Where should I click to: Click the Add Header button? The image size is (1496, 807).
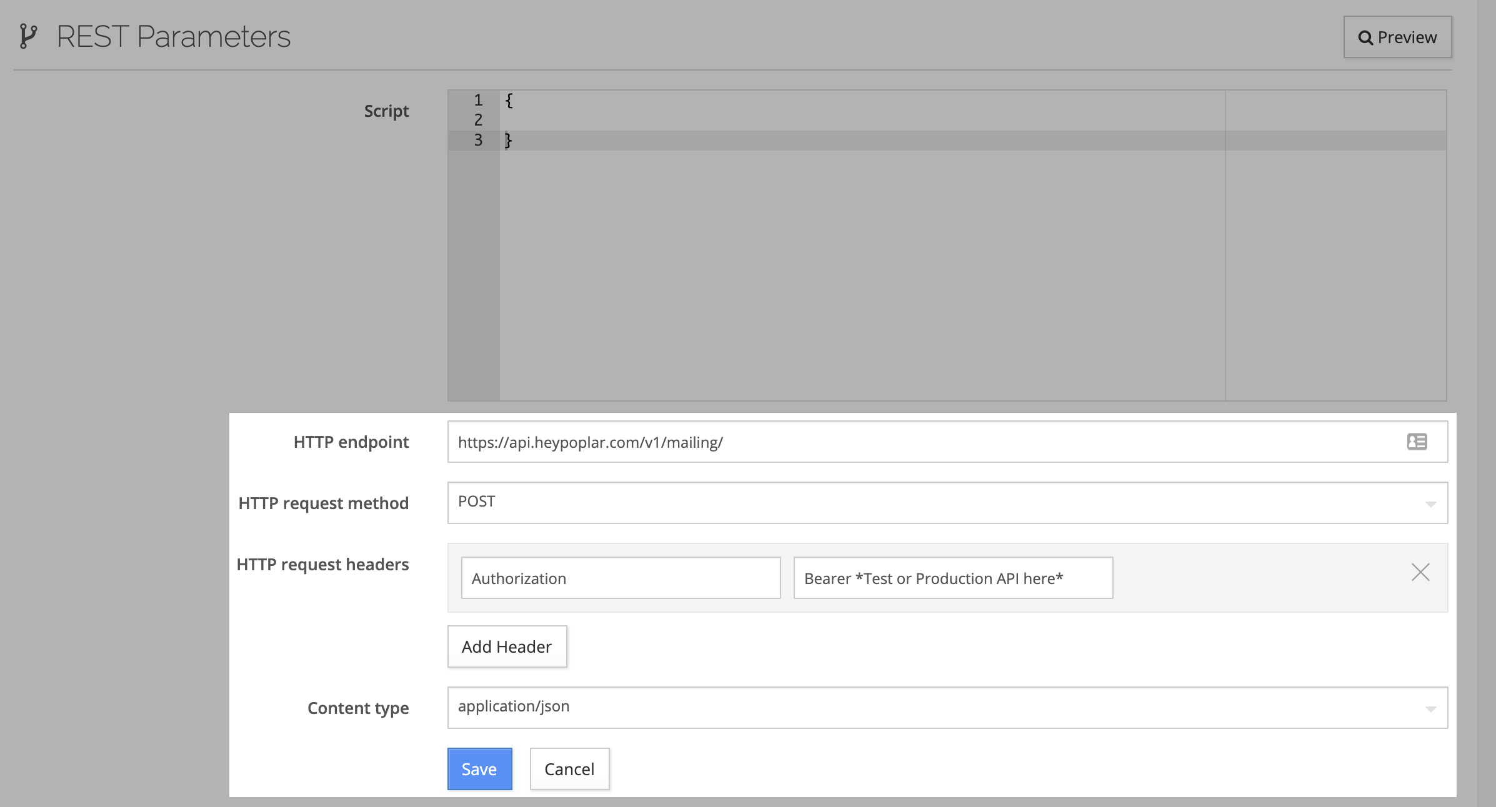[507, 647]
